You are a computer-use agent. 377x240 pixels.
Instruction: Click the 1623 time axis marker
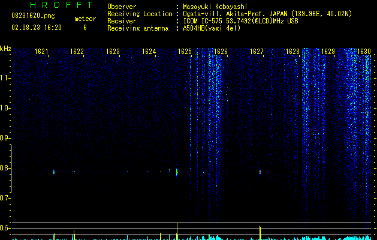coord(113,52)
